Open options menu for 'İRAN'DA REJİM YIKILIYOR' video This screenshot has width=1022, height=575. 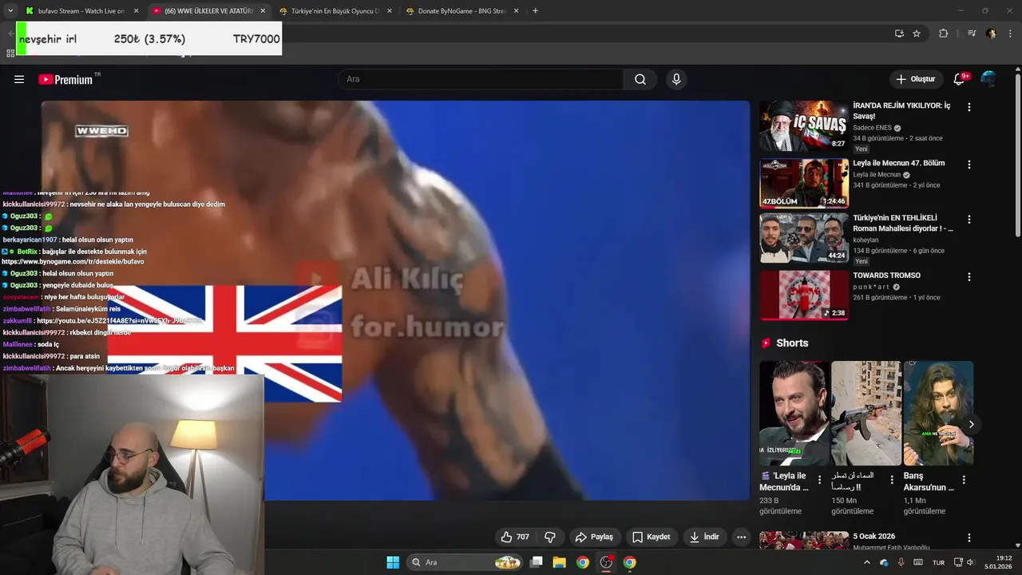(x=969, y=107)
